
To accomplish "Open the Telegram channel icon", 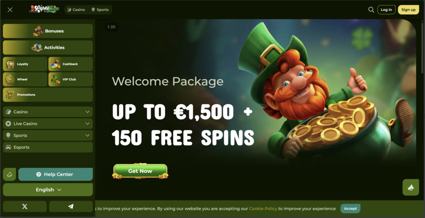I will pyautogui.click(x=71, y=206).
